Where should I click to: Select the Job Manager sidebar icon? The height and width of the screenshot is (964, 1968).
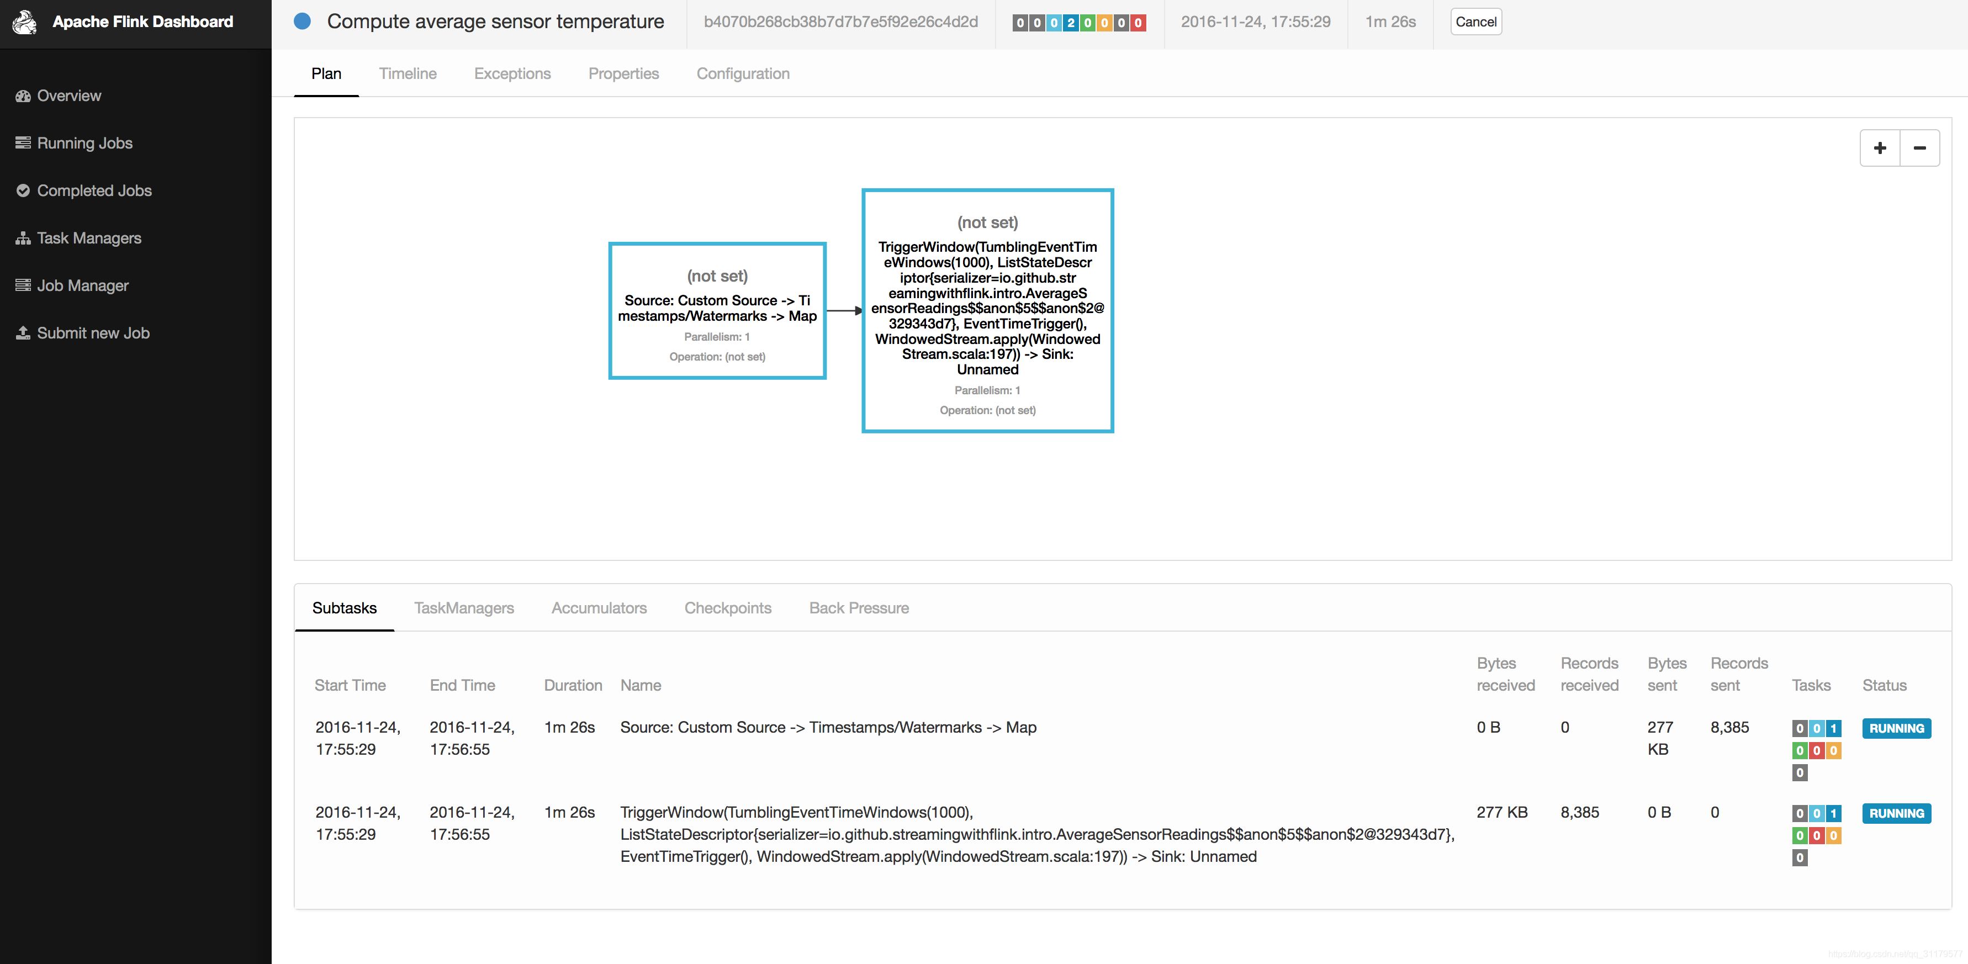(x=24, y=285)
